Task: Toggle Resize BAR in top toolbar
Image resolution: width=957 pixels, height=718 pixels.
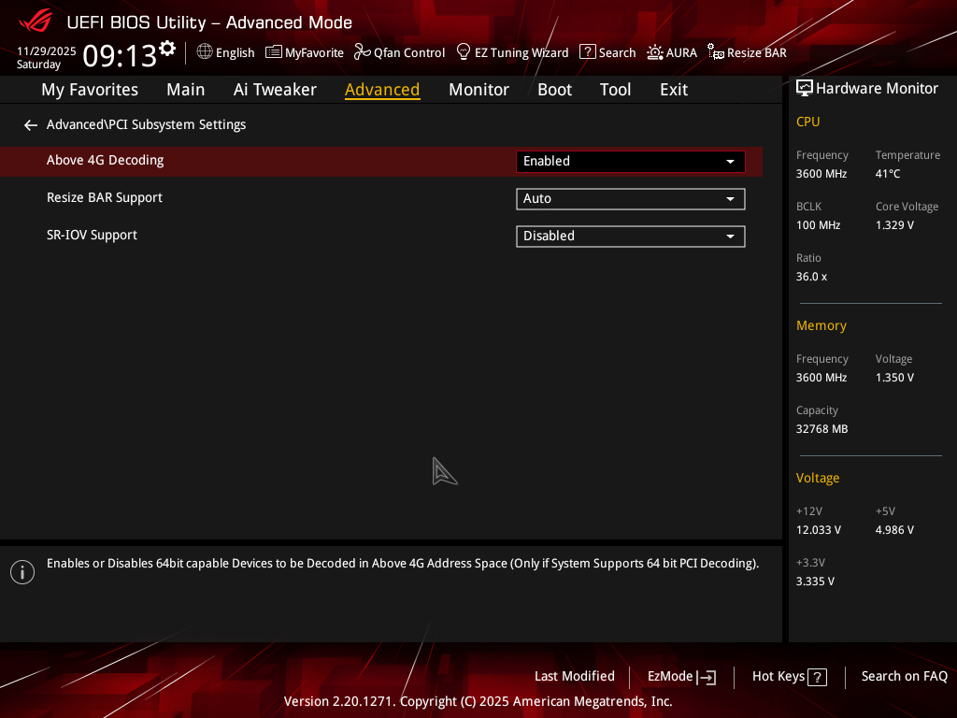Action: coord(716,52)
